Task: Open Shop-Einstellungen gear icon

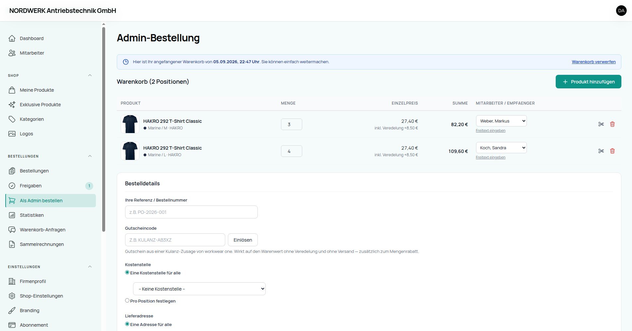Action: click(12, 296)
